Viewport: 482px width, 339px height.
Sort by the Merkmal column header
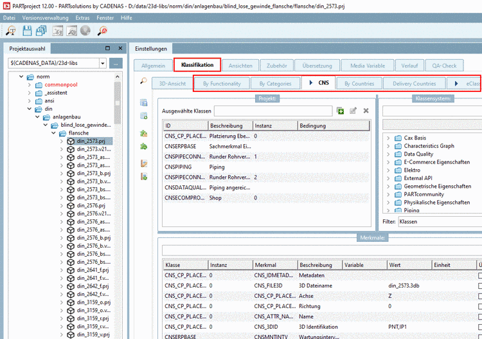[x=275, y=265]
